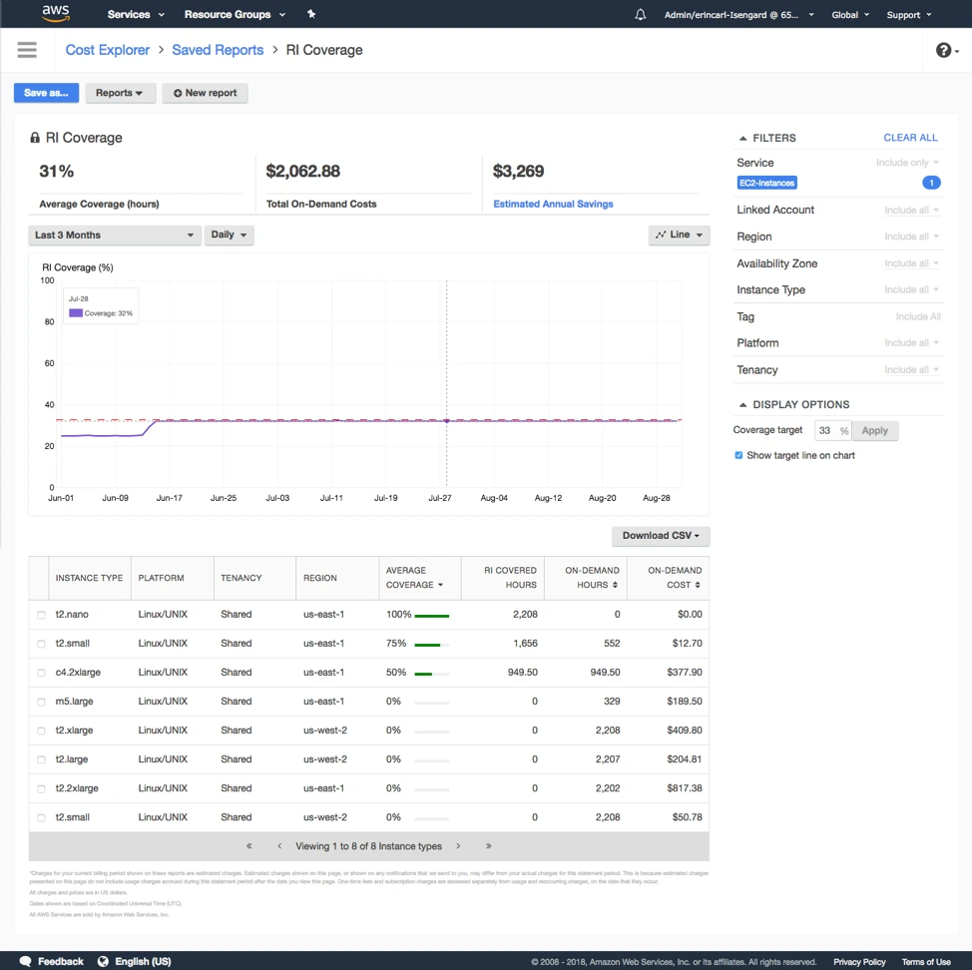Click the help question mark icon
Screen dimensions: 972x970
point(942,49)
